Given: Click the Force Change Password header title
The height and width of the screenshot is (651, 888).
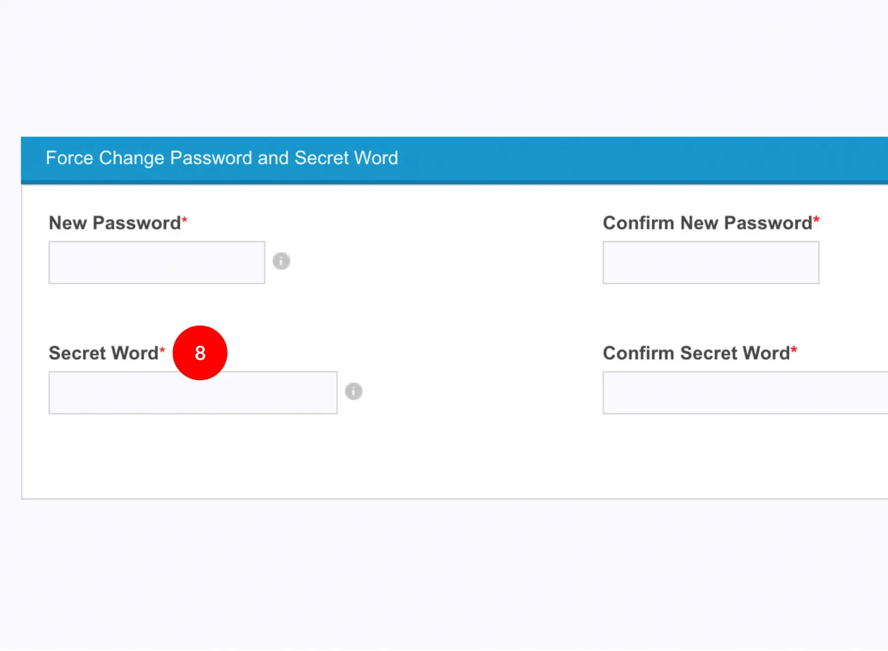Looking at the screenshot, I should click(222, 158).
